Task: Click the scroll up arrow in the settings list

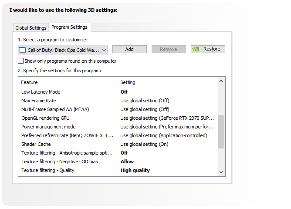Action: (x=221, y=81)
